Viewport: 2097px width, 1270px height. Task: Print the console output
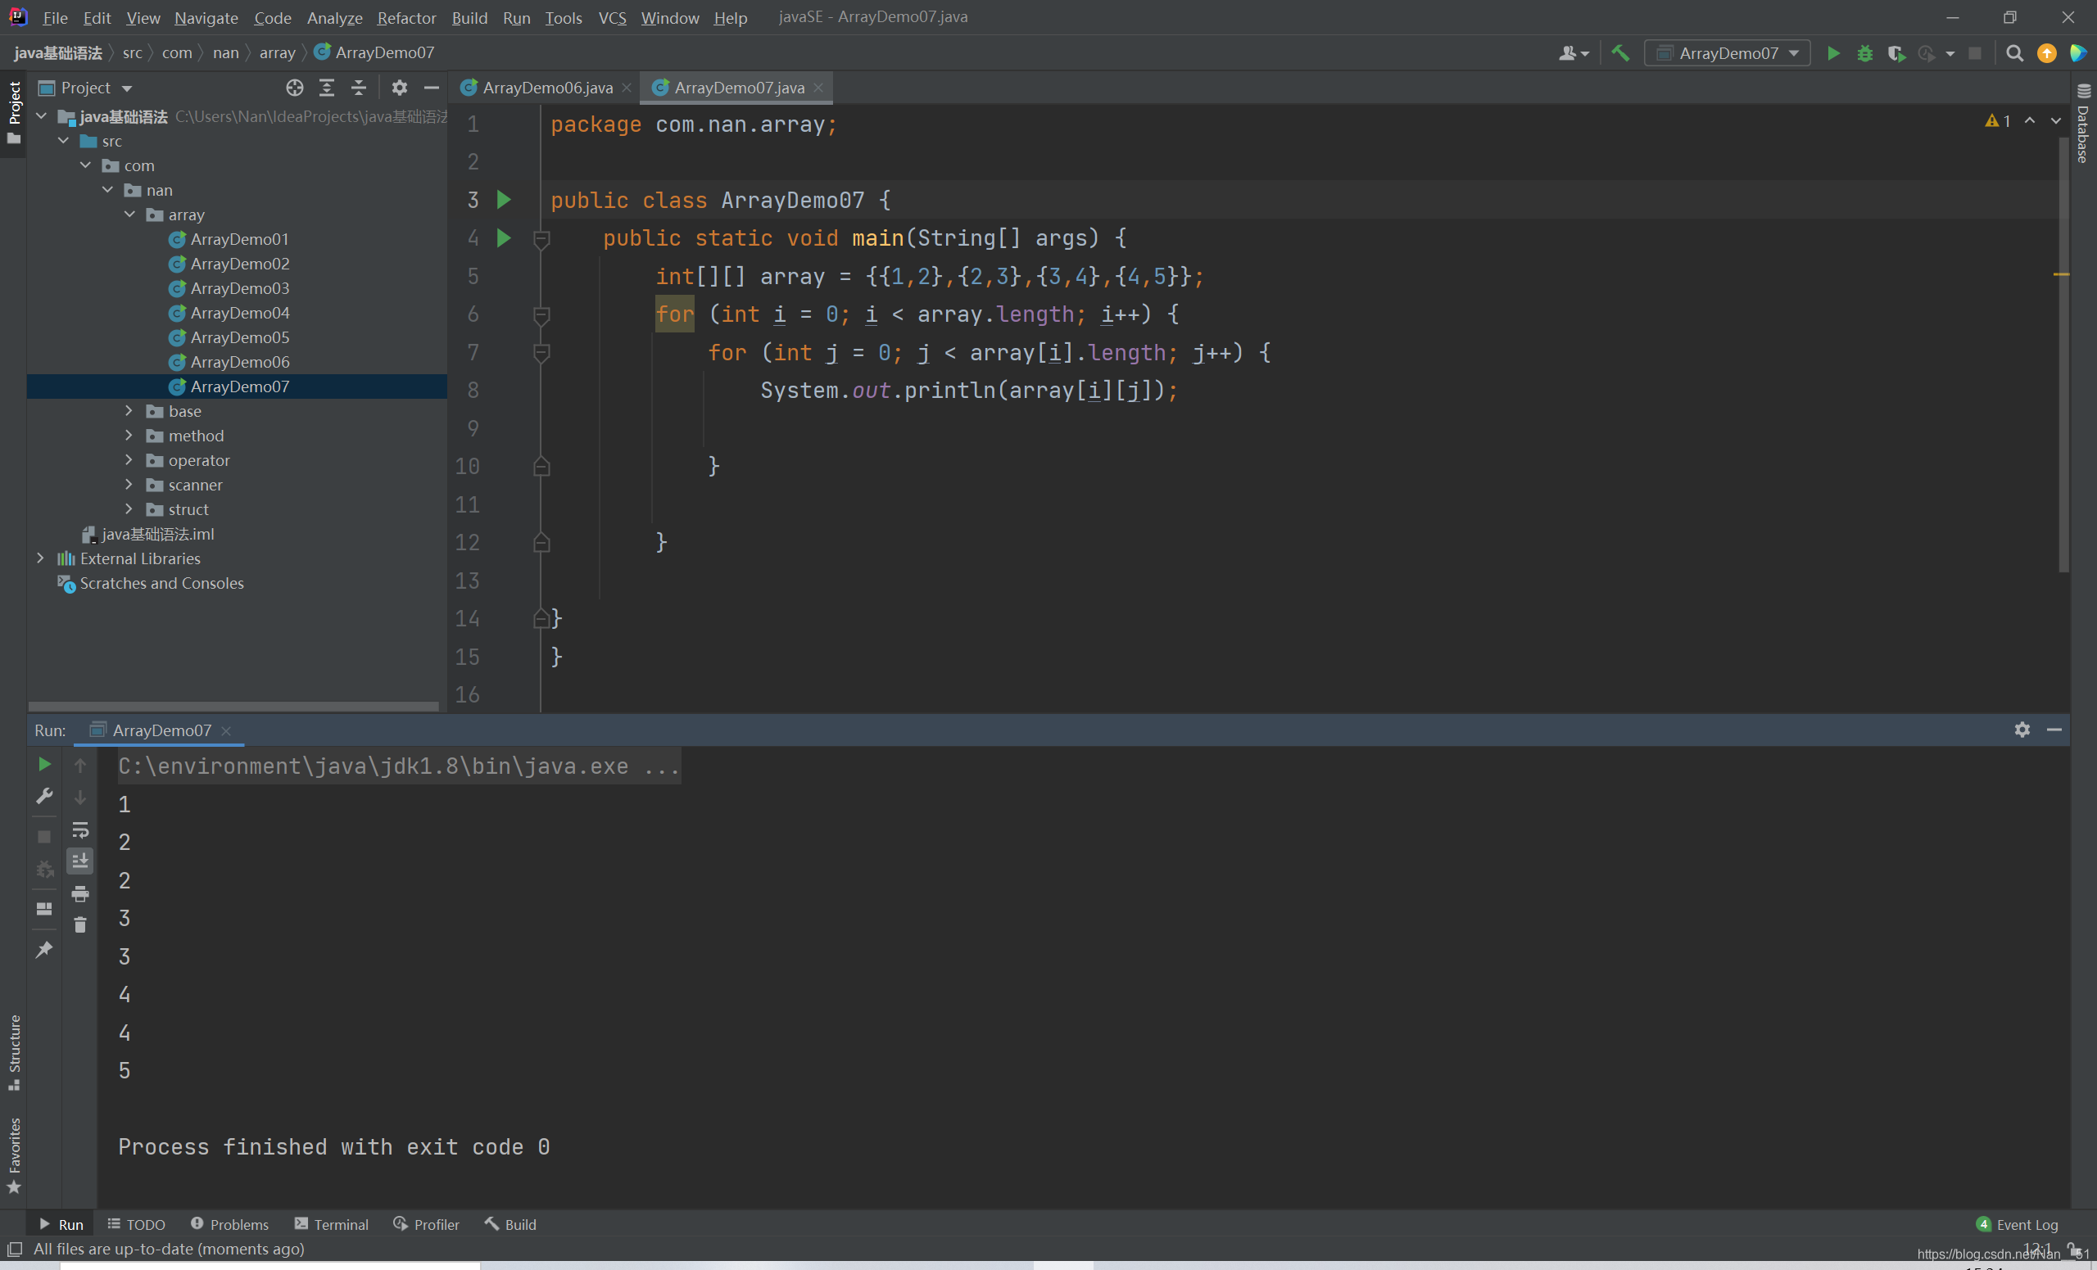pos(80,893)
